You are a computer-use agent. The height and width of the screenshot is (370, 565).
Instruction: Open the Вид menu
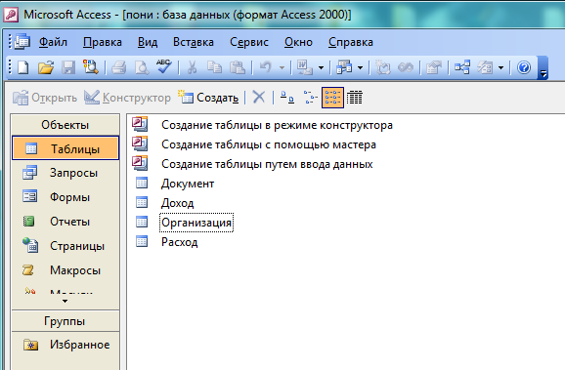point(148,42)
